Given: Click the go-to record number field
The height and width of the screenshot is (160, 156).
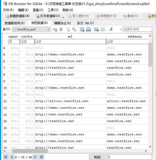Looking at the screenshot, I should pos(130,157).
